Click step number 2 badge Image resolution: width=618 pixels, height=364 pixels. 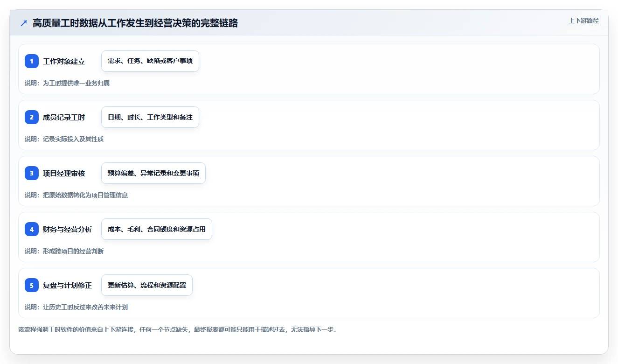coord(32,117)
